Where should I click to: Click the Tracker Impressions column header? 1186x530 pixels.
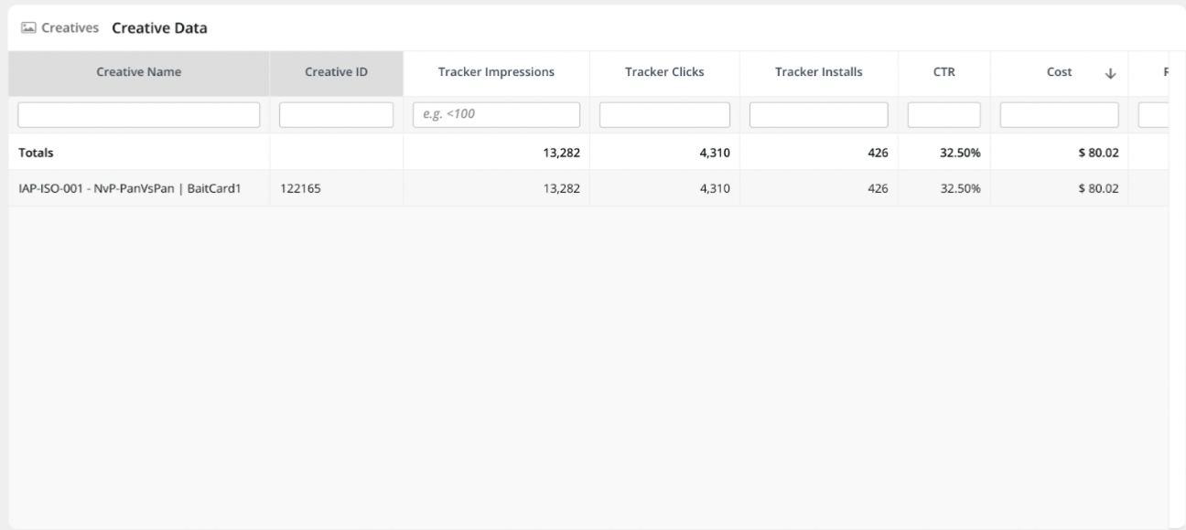click(x=496, y=73)
